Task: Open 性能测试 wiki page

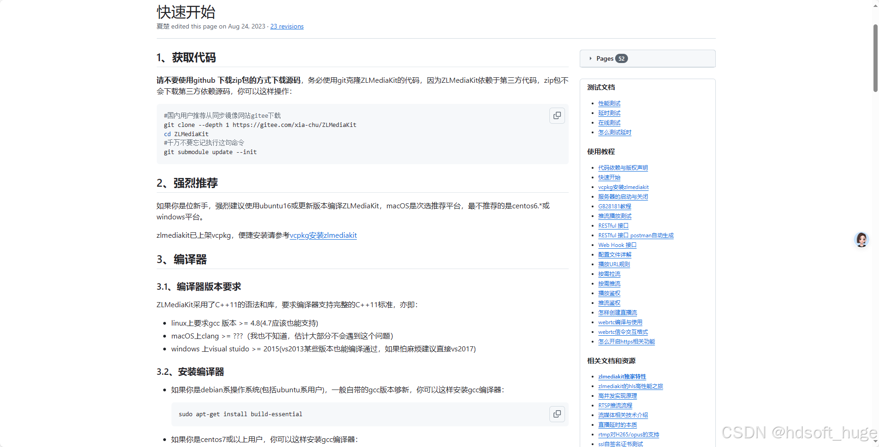Action: click(x=609, y=103)
